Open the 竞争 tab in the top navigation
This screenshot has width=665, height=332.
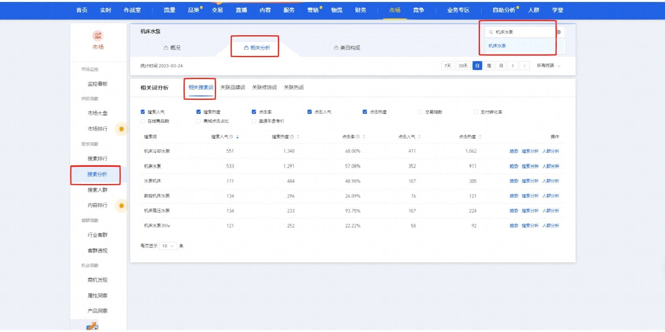pos(418,10)
